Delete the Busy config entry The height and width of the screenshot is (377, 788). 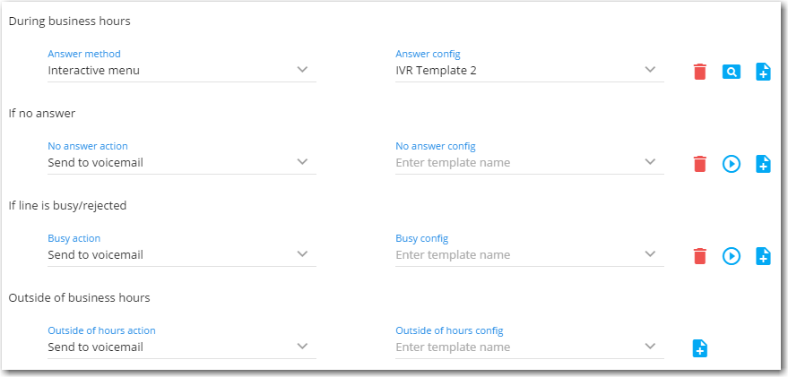point(699,256)
